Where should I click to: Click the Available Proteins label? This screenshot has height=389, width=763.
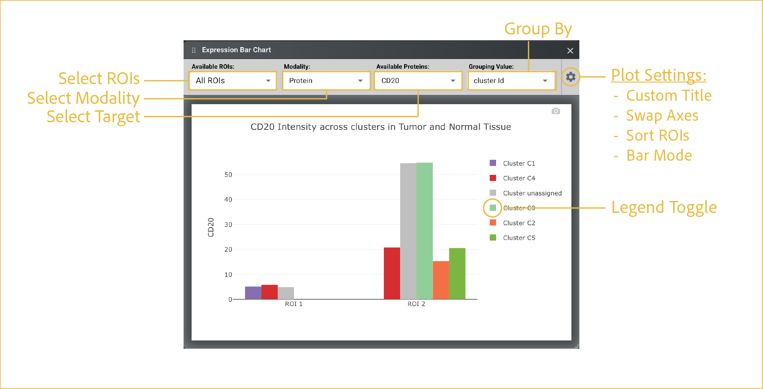point(403,66)
